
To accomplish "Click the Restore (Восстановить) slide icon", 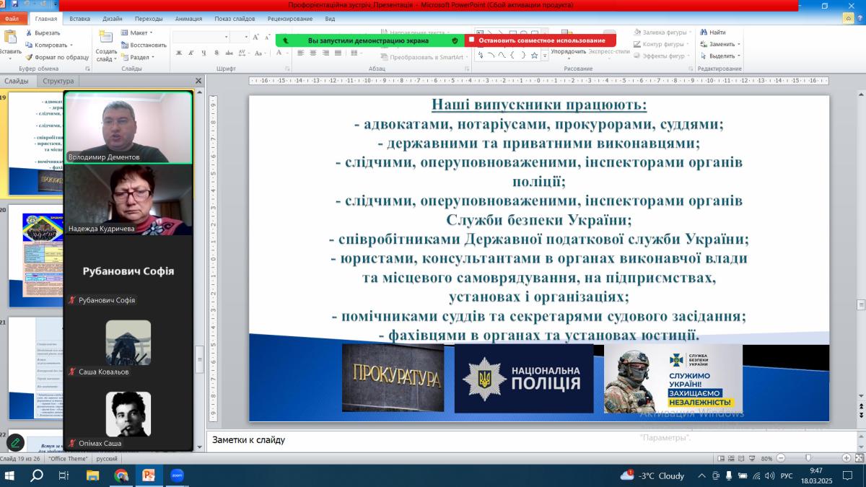I will click(124, 45).
